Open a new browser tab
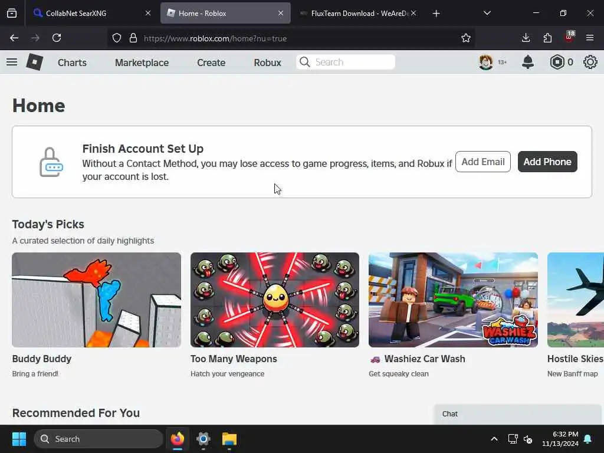The width and height of the screenshot is (604, 453). pyautogui.click(x=436, y=14)
